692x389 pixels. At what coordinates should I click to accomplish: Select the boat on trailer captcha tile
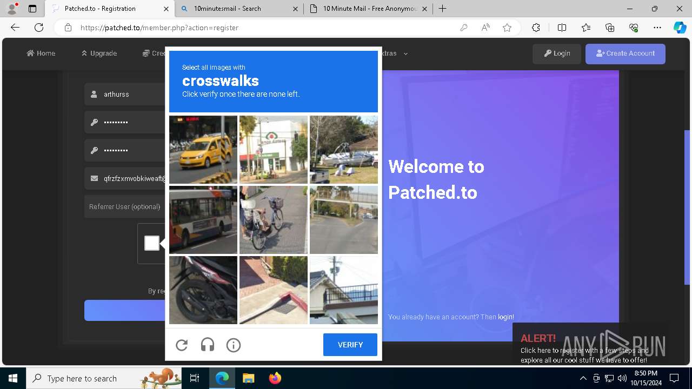click(x=344, y=150)
